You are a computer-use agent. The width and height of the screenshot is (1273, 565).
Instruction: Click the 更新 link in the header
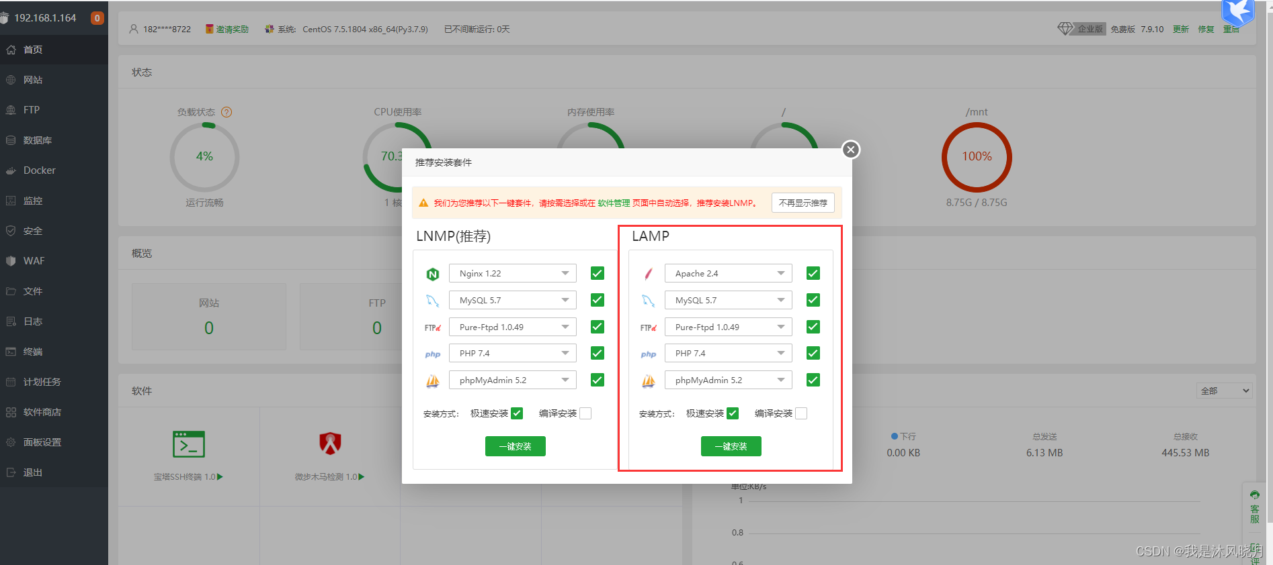1181,30
